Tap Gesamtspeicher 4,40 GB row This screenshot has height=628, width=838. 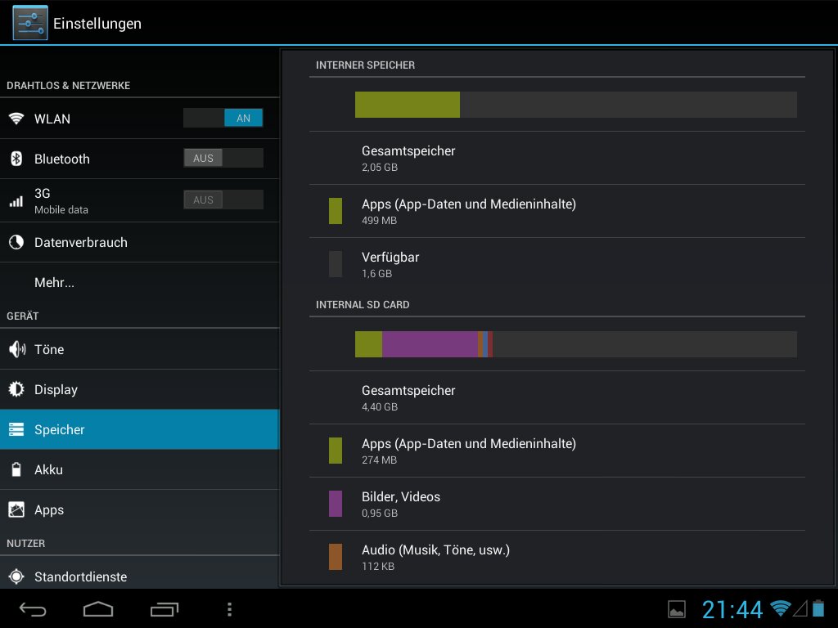[556, 398]
